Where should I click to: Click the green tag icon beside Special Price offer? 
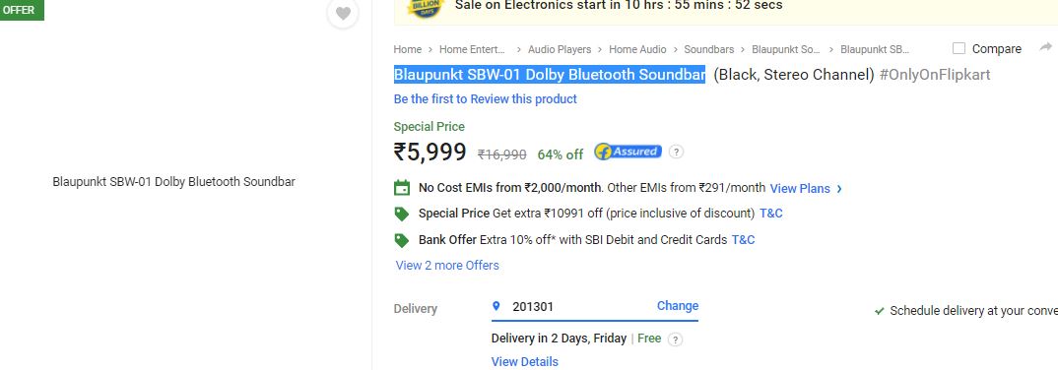[402, 215]
